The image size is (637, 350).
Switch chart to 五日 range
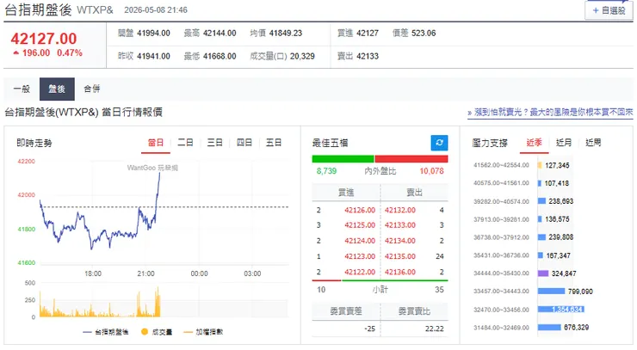tap(274, 143)
